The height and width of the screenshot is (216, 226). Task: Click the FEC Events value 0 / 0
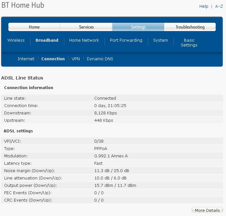pyautogui.click(x=99, y=193)
